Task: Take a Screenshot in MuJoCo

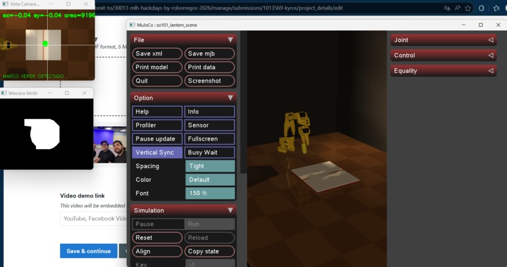Action: pyautogui.click(x=209, y=80)
